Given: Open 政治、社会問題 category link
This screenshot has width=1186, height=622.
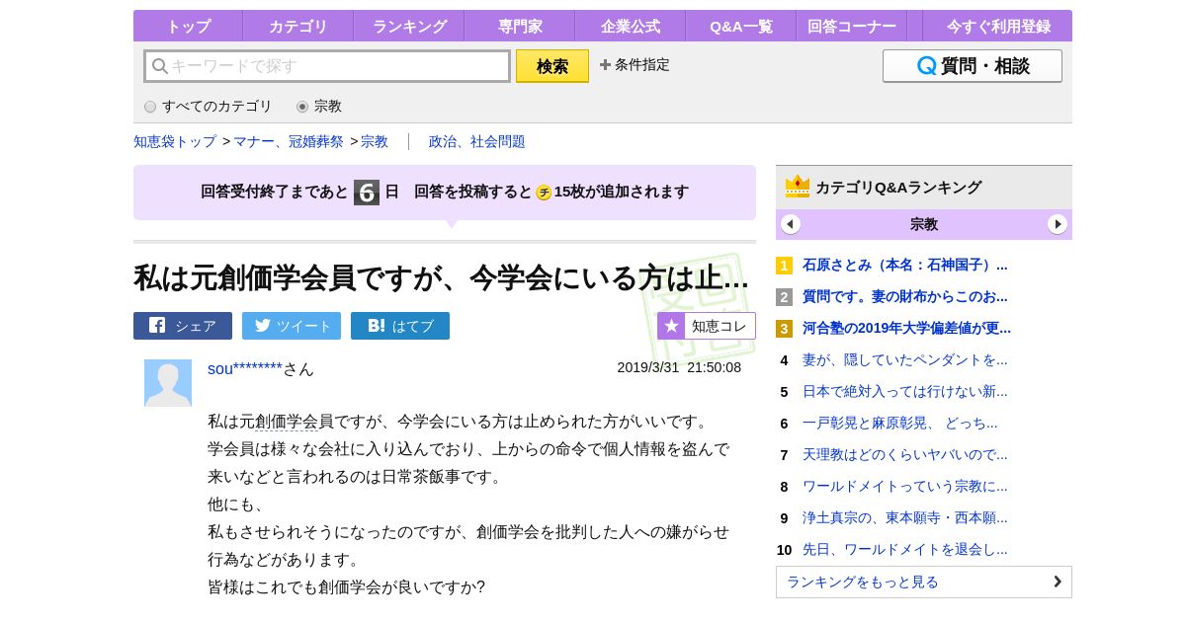Looking at the screenshot, I should click(477, 141).
